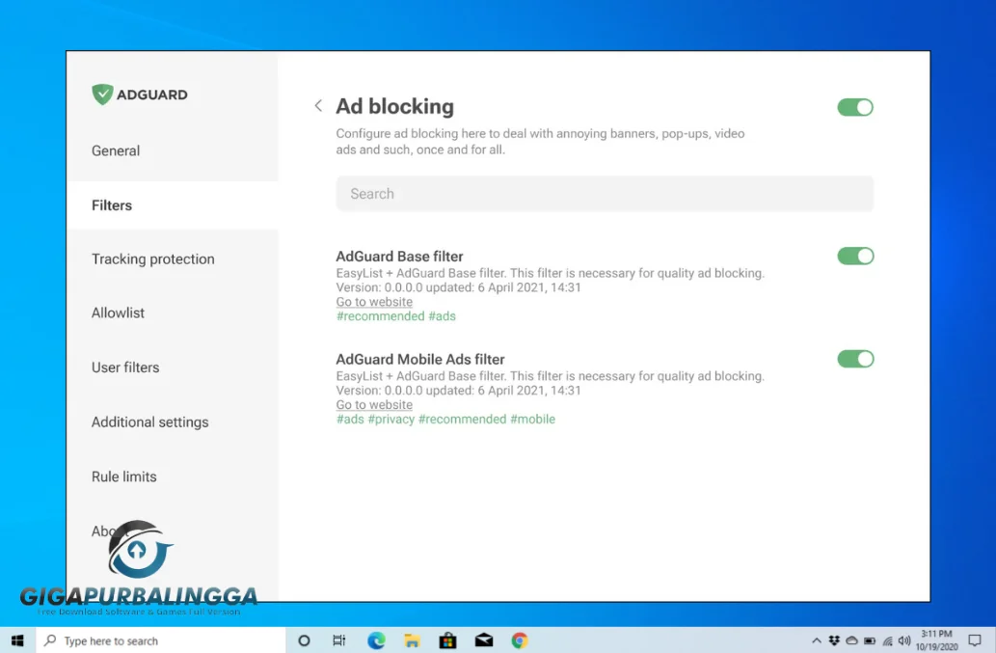Disable the Ad blocking master switch
This screenshot has height=653, width=996.
854,107
